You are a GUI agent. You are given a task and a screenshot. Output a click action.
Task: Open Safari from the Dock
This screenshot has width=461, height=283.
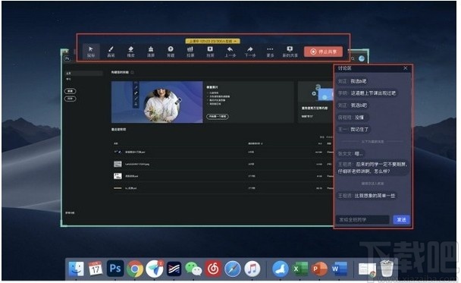click(233, 269)
